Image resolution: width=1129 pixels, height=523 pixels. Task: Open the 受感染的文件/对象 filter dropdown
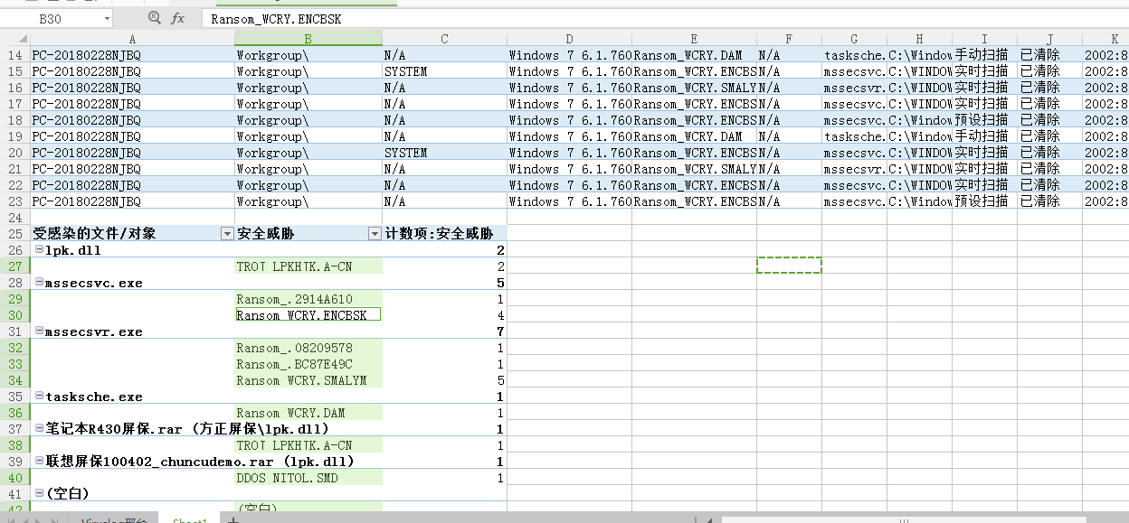226,234
